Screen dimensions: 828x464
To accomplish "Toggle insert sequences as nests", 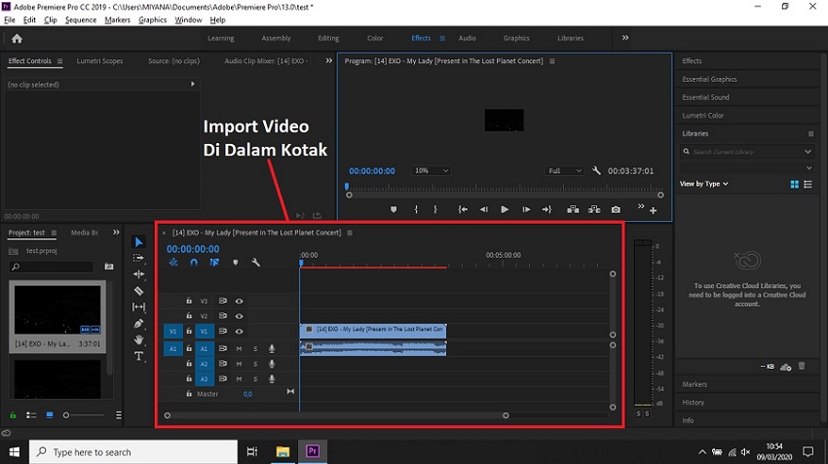I will coord(173,262).
